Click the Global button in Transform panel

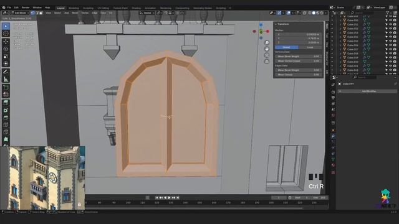(x=287, y=47)
